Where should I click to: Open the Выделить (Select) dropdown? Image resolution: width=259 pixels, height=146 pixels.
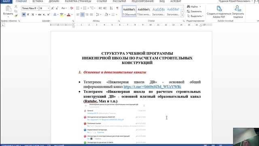pos(195,16)
